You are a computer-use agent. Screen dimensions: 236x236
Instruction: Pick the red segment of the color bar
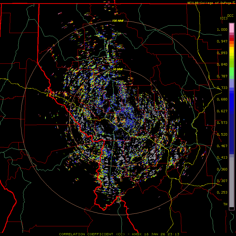[232, 39]
